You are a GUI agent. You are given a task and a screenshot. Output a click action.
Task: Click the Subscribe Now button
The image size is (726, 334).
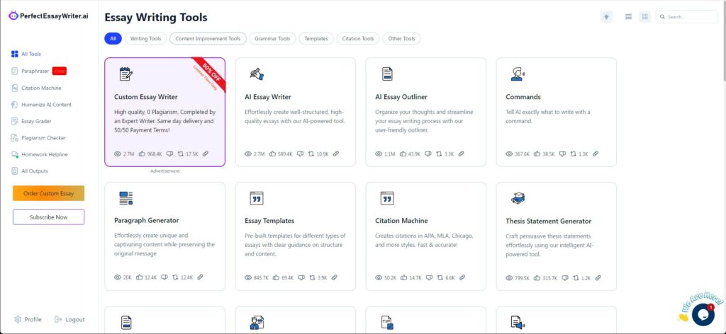coord(49,217)
